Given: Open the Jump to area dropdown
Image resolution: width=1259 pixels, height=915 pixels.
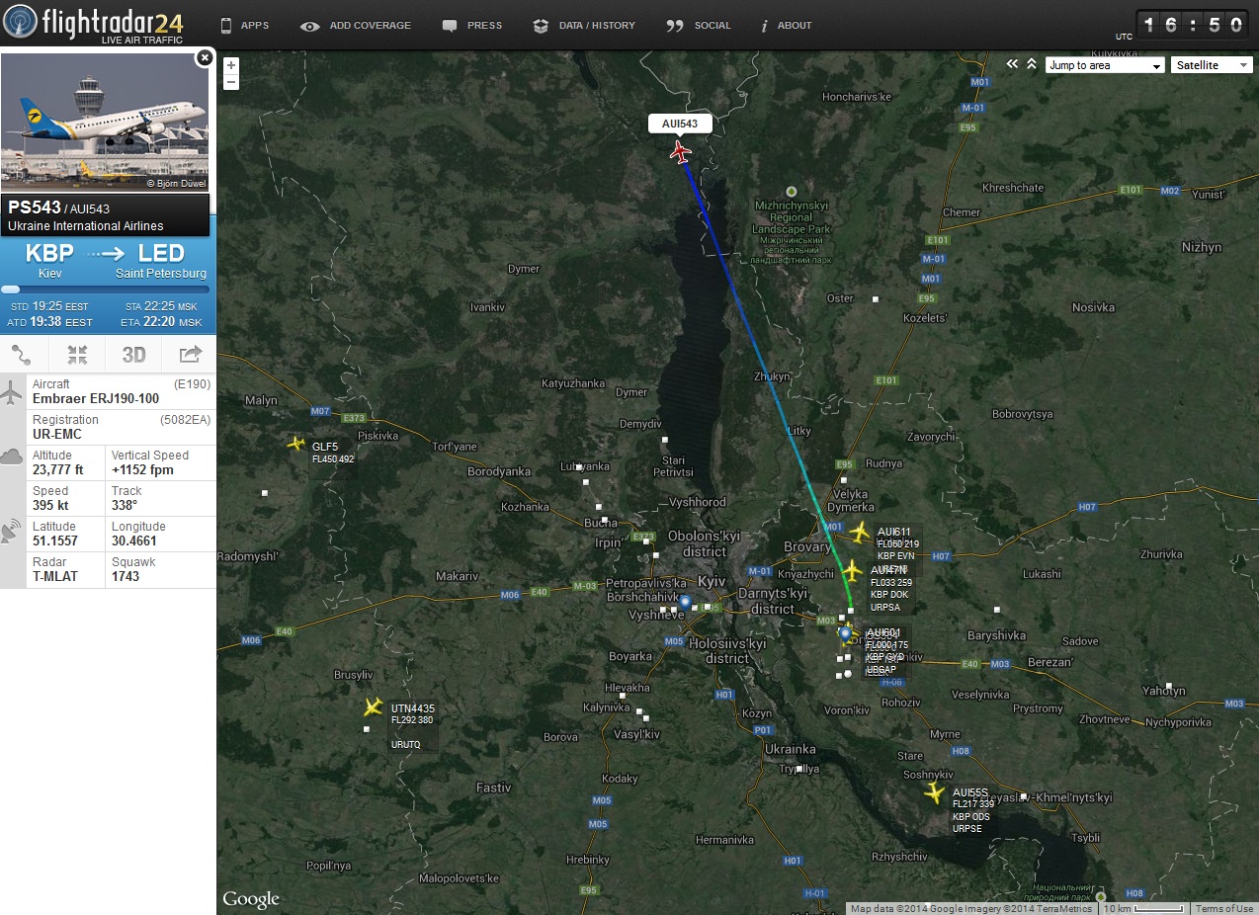Looking at the screenshot, I should point(1105,65).
